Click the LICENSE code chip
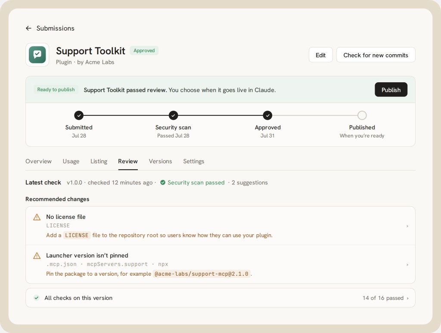The height and width of the screenshot is (333, 441). pos(77,235)
